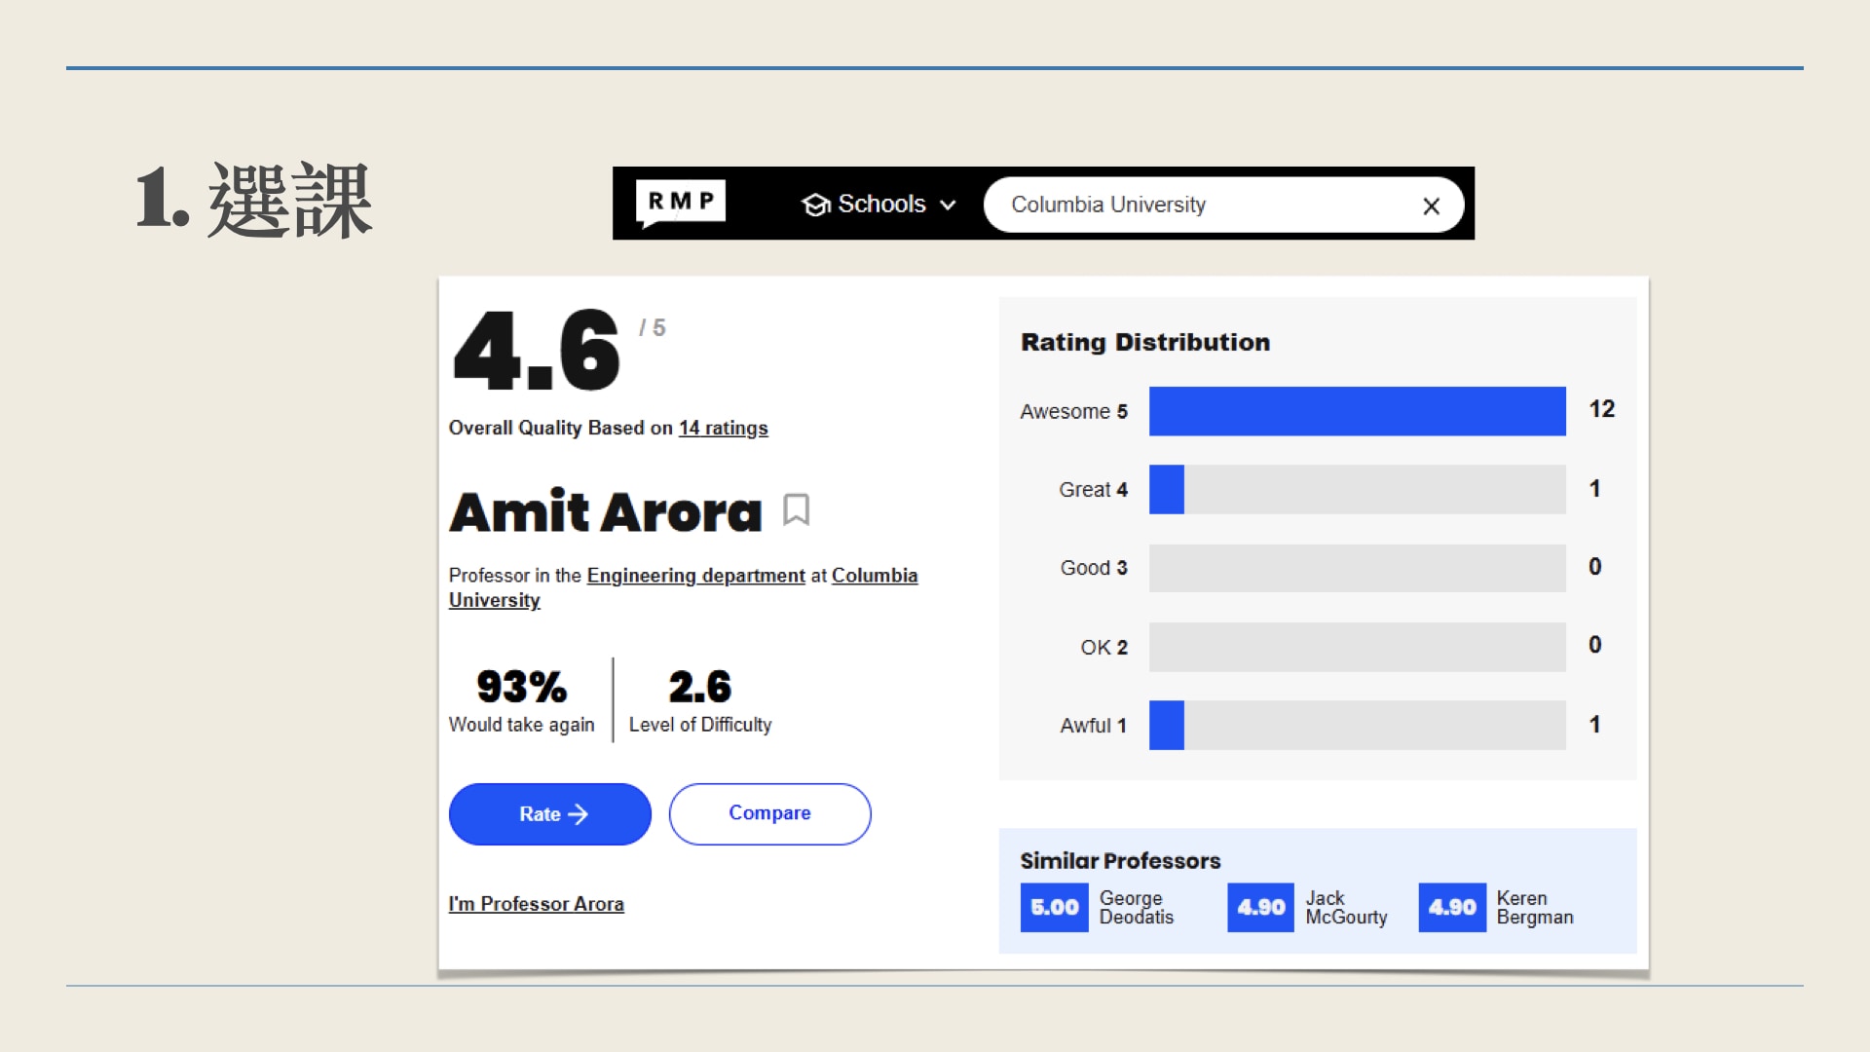Click the blue Rate button
Viewport: 1870px width, 1052px height.
(550, 814)
